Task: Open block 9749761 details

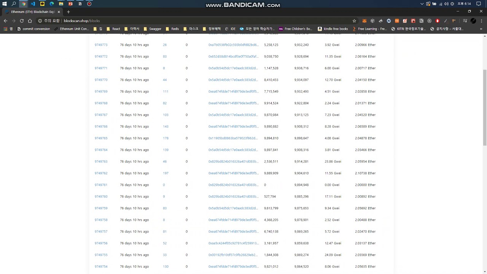Action: 101,185
